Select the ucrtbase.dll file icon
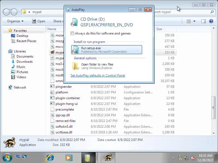Viewport: 218px width, 163px height. pyautogui.click(x=52, y=132)
